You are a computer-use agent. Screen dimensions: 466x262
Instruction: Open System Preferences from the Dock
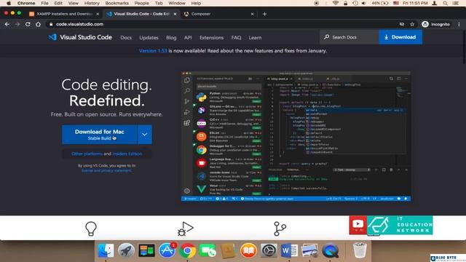pos(269,250)
